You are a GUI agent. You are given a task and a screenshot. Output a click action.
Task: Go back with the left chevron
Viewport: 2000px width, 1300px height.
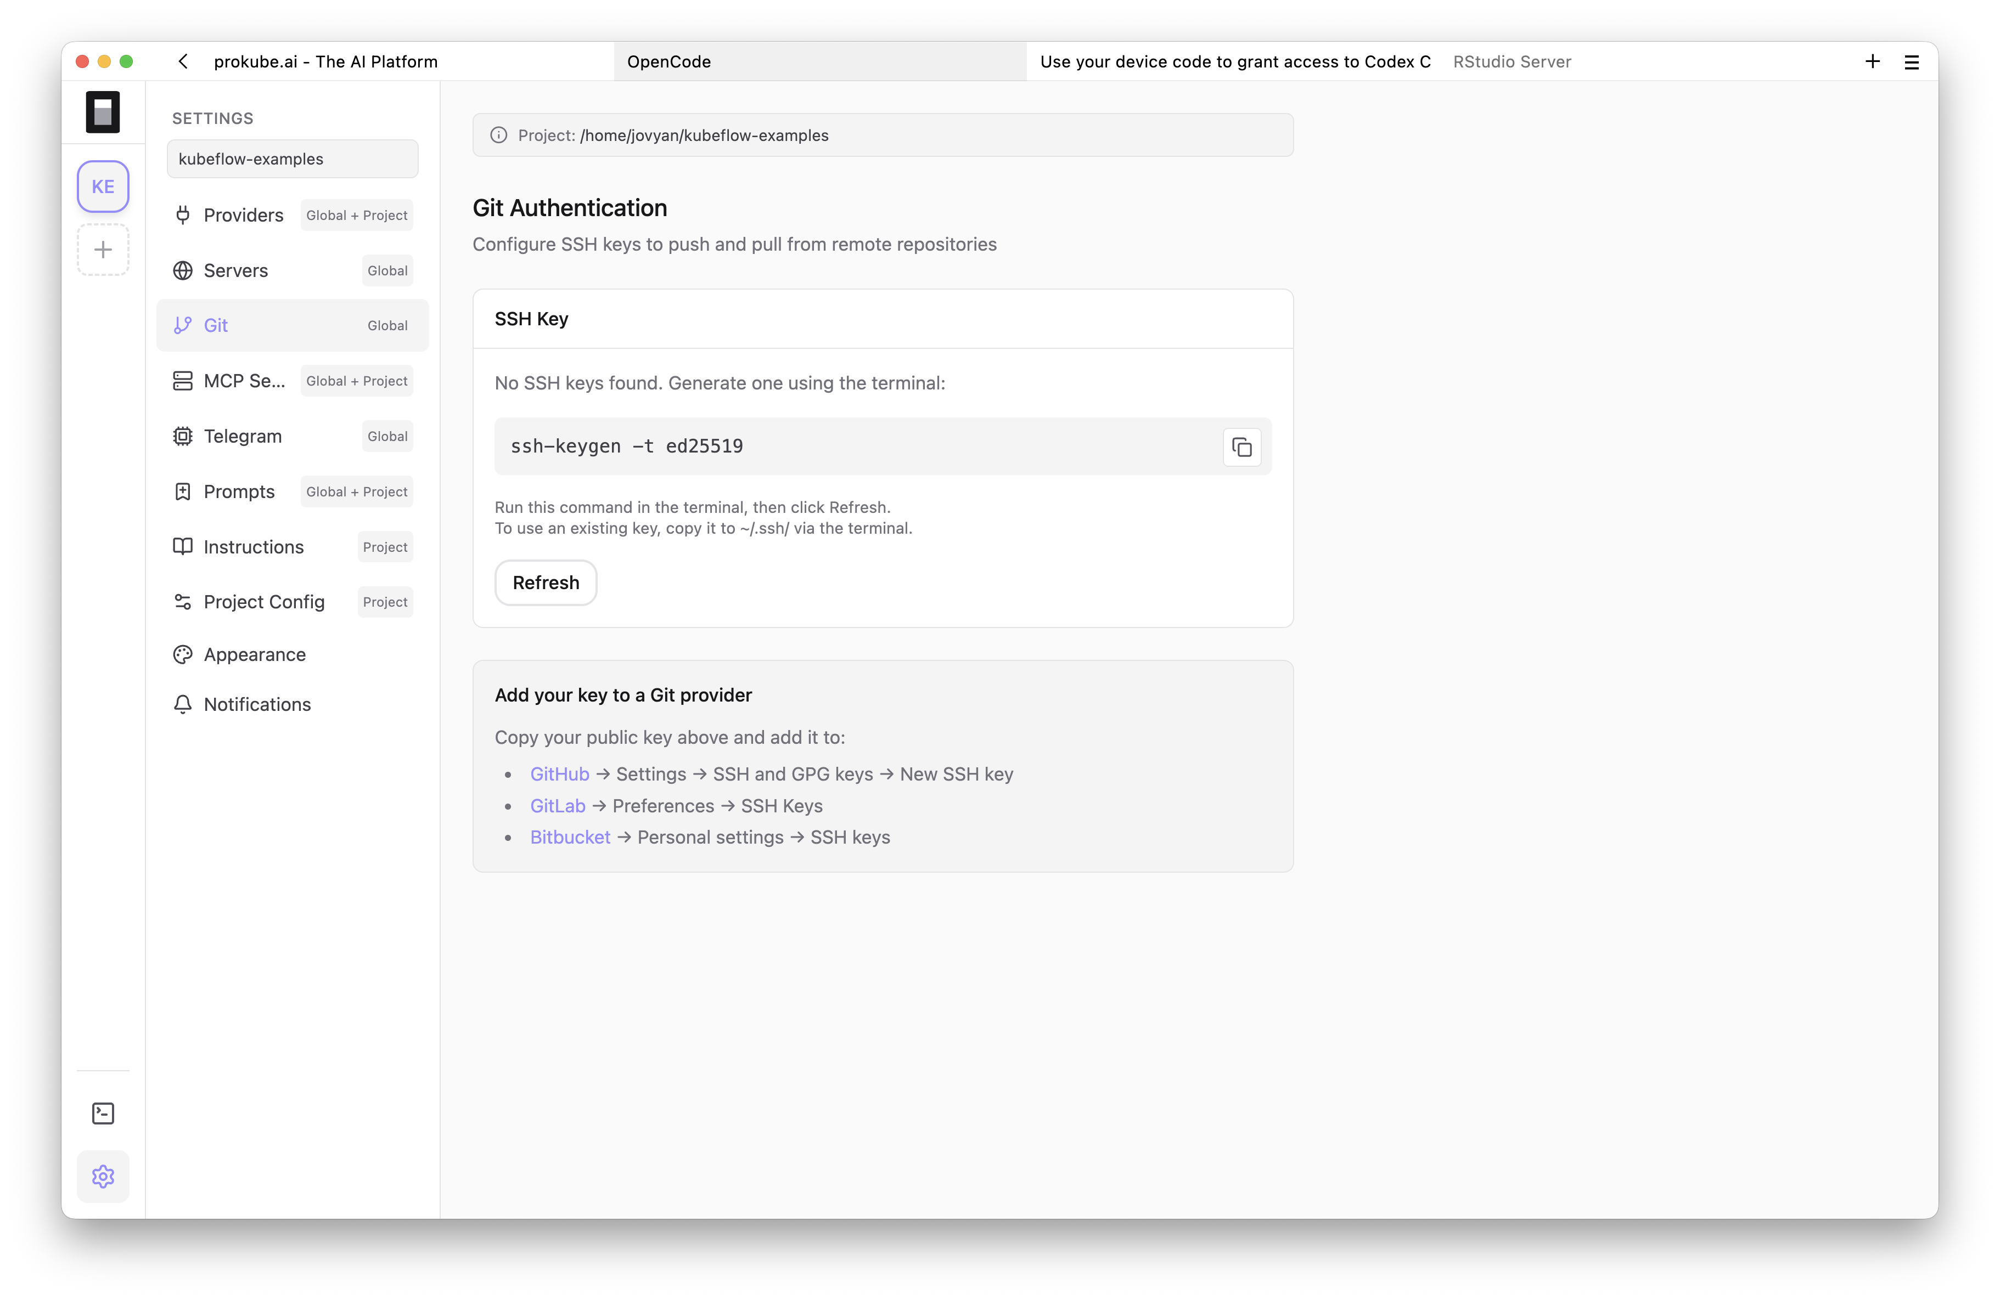click(183, 61)
